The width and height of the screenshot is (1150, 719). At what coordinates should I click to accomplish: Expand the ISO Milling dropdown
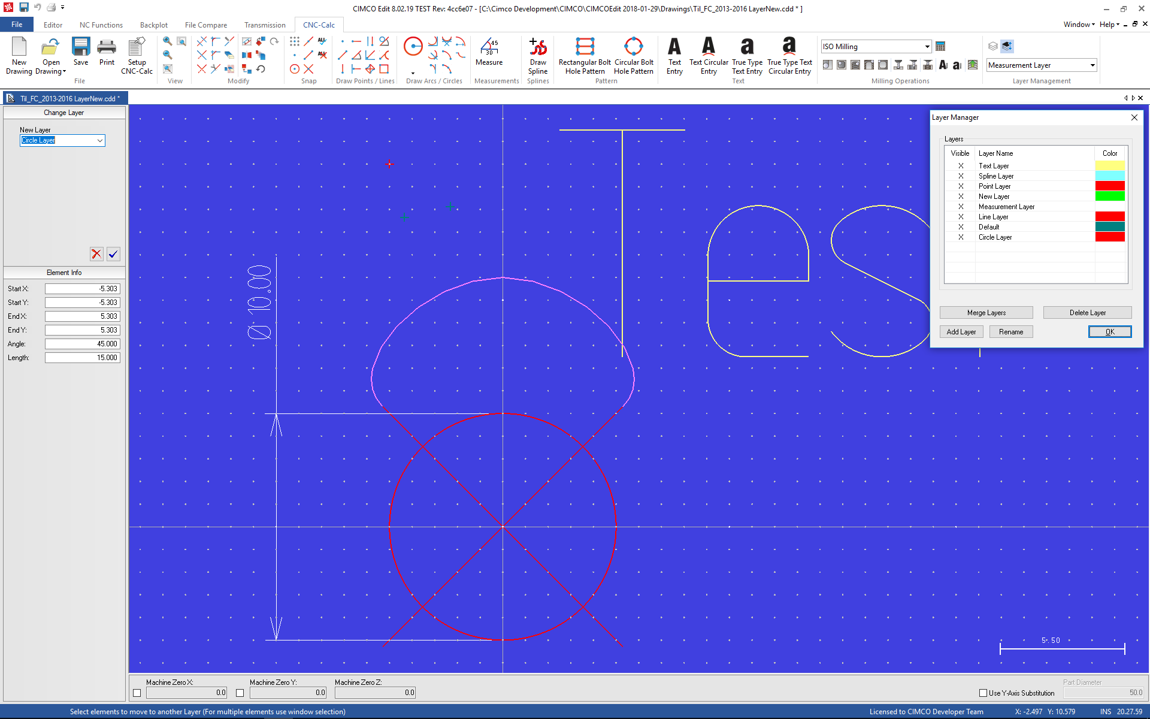927,47
